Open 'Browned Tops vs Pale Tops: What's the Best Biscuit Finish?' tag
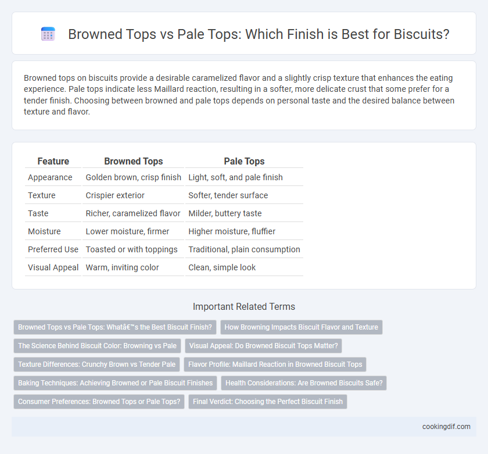 click(115, 327)
